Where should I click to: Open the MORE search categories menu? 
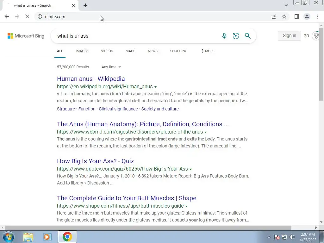click(x=208, y=51)
